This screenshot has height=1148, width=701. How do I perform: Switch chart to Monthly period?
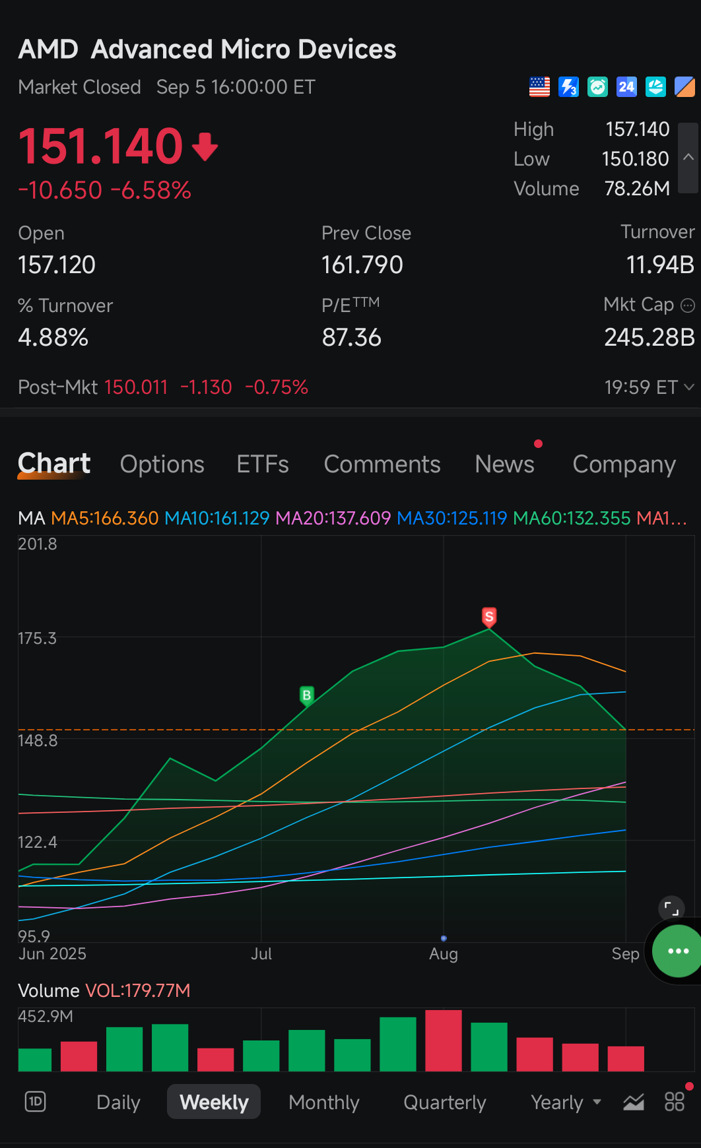324,1102
